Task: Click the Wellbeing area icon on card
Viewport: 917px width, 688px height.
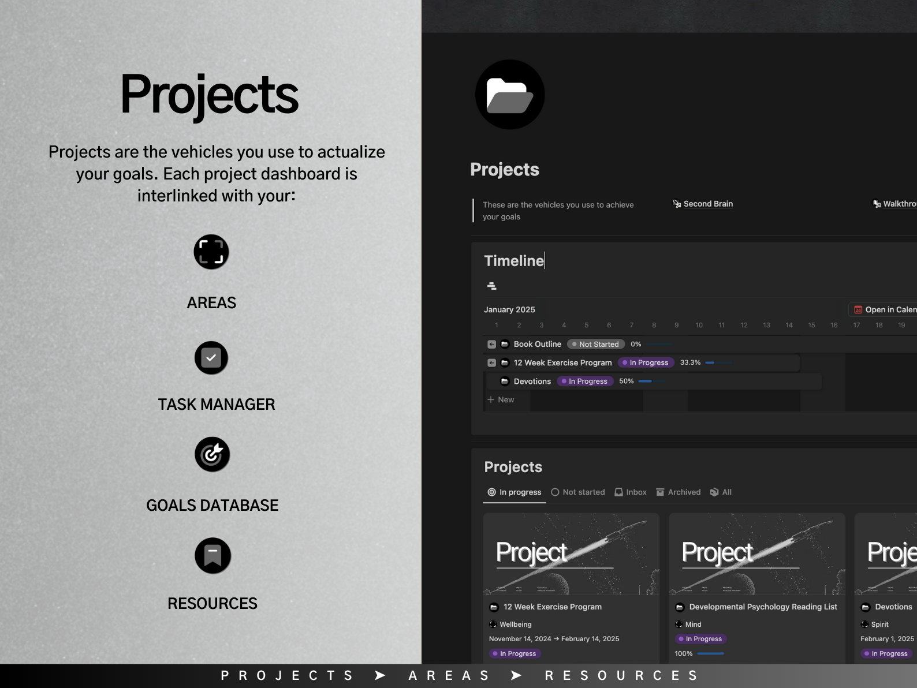Action: [493, 624]
